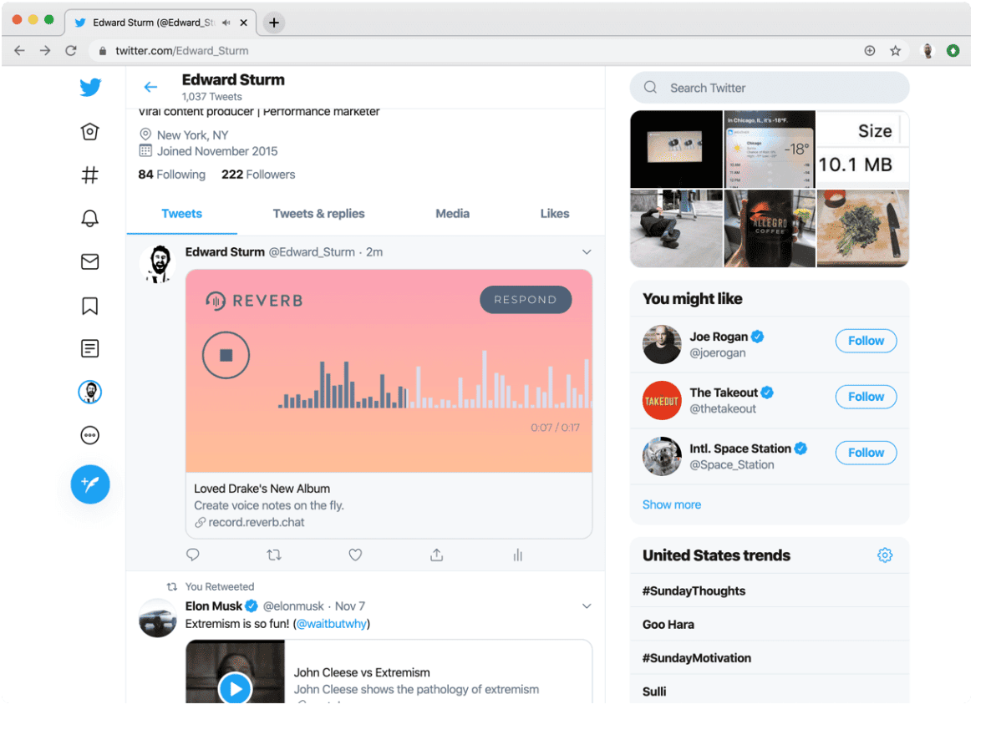View analytics for the Reverb tweet
Viewport: 991px width, 745px height.
[x=517, y=555]
